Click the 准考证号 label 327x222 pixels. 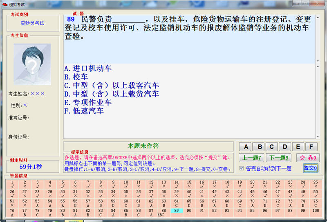click(19, 118)
